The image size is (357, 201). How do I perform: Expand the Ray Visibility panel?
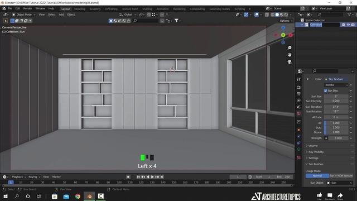pos(316,152)
